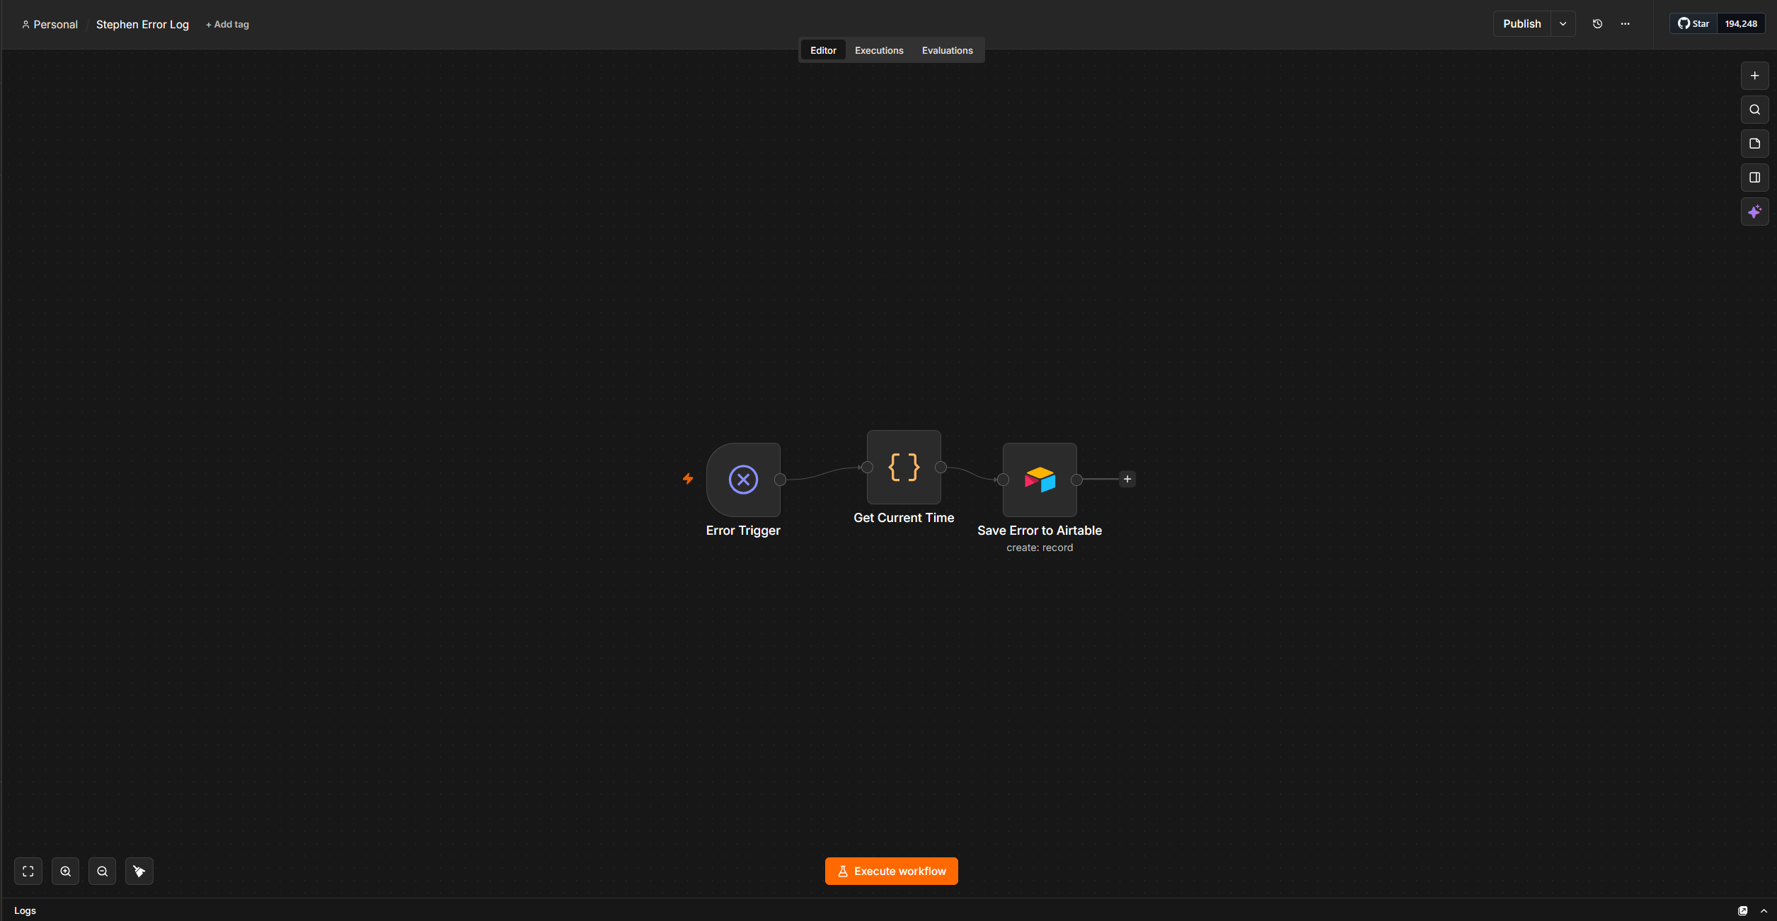Click the Get Current Time output connector
The height and width of the screenshot is (921, 1777).
click(941, 467)
